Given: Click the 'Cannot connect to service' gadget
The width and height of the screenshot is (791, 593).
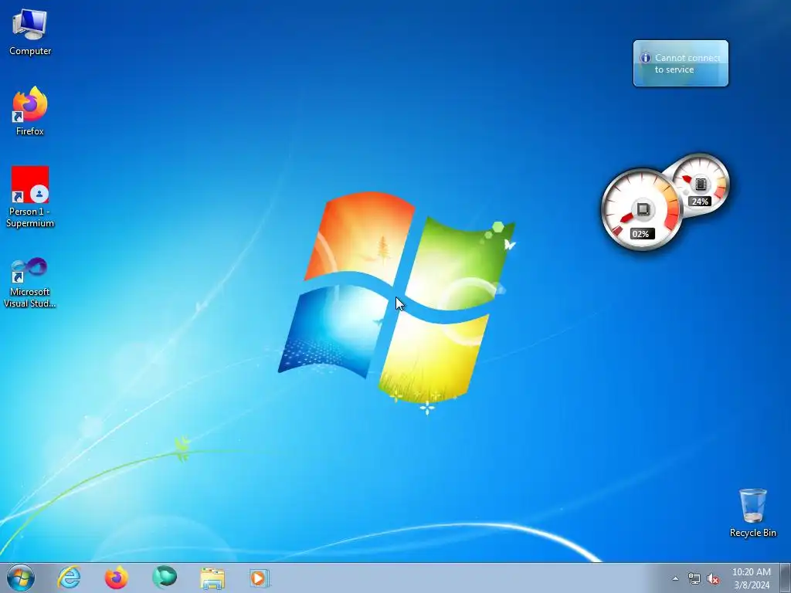Looking at the screenshot, I should (681, 63).
